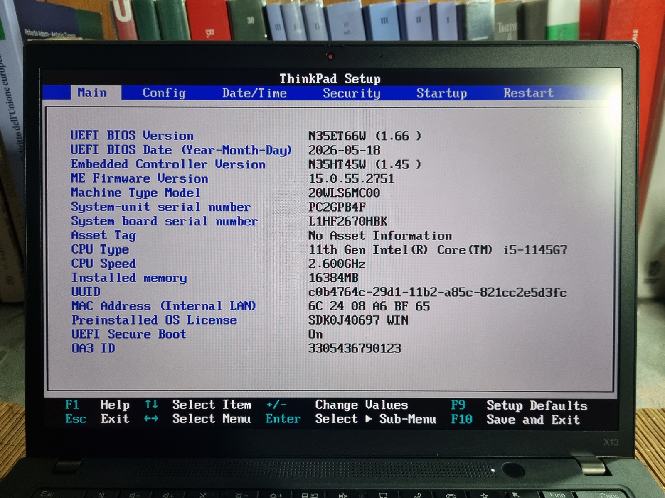This screenshot has height=498, width=665.
Task: Click the CPU Speed label
Action: pyautogui.click(x=103, y=264)
